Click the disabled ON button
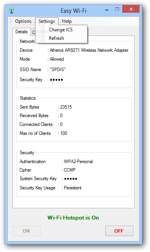The width and height of the screenshot is (150, 252). (26, 231)
